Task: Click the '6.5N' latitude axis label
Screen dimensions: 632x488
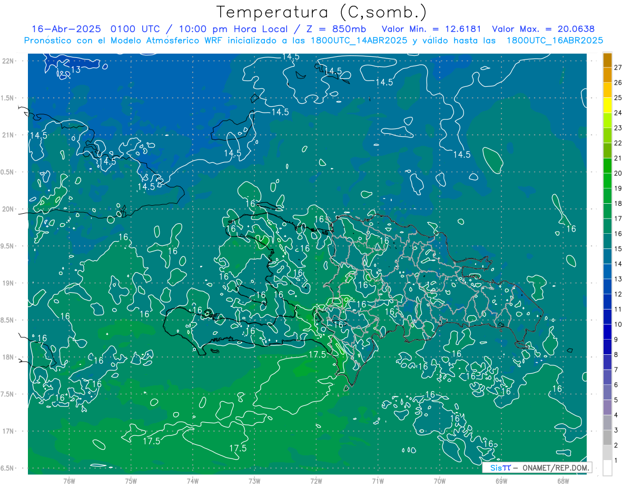Action: [x=8, y=468]
